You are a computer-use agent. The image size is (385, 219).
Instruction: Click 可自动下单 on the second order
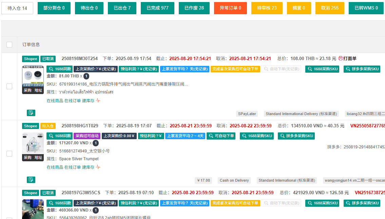[222, 136]
